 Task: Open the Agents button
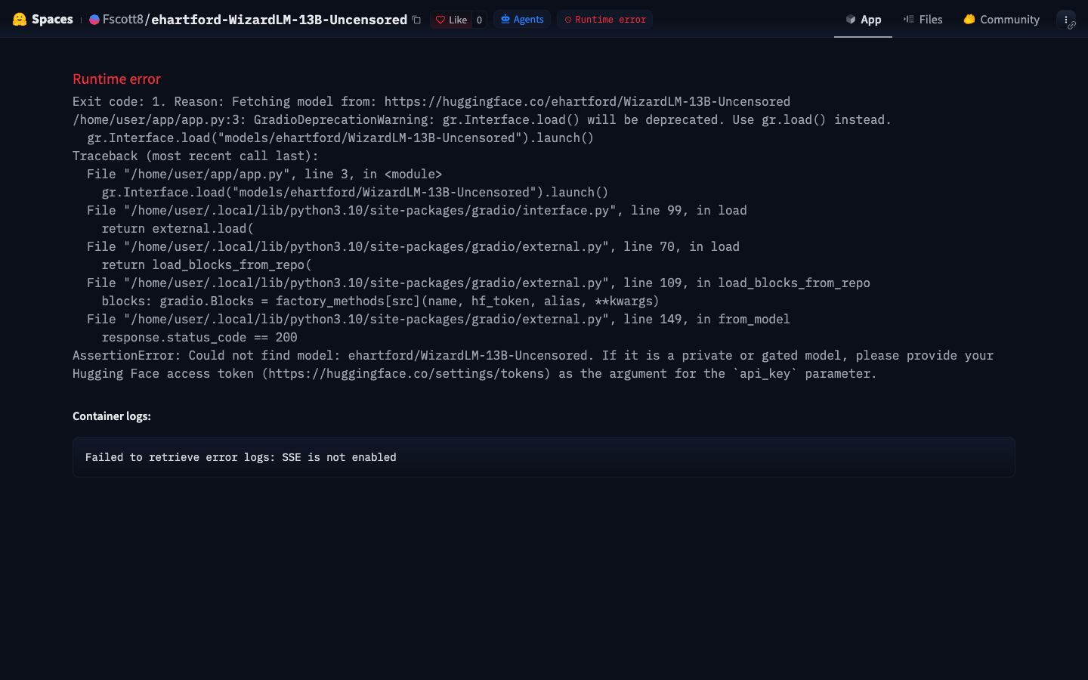522,20
